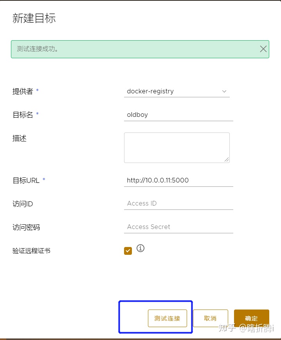281x340 pixels.
Task: Click the resize handle of the description box
Action: pos(227,160)
